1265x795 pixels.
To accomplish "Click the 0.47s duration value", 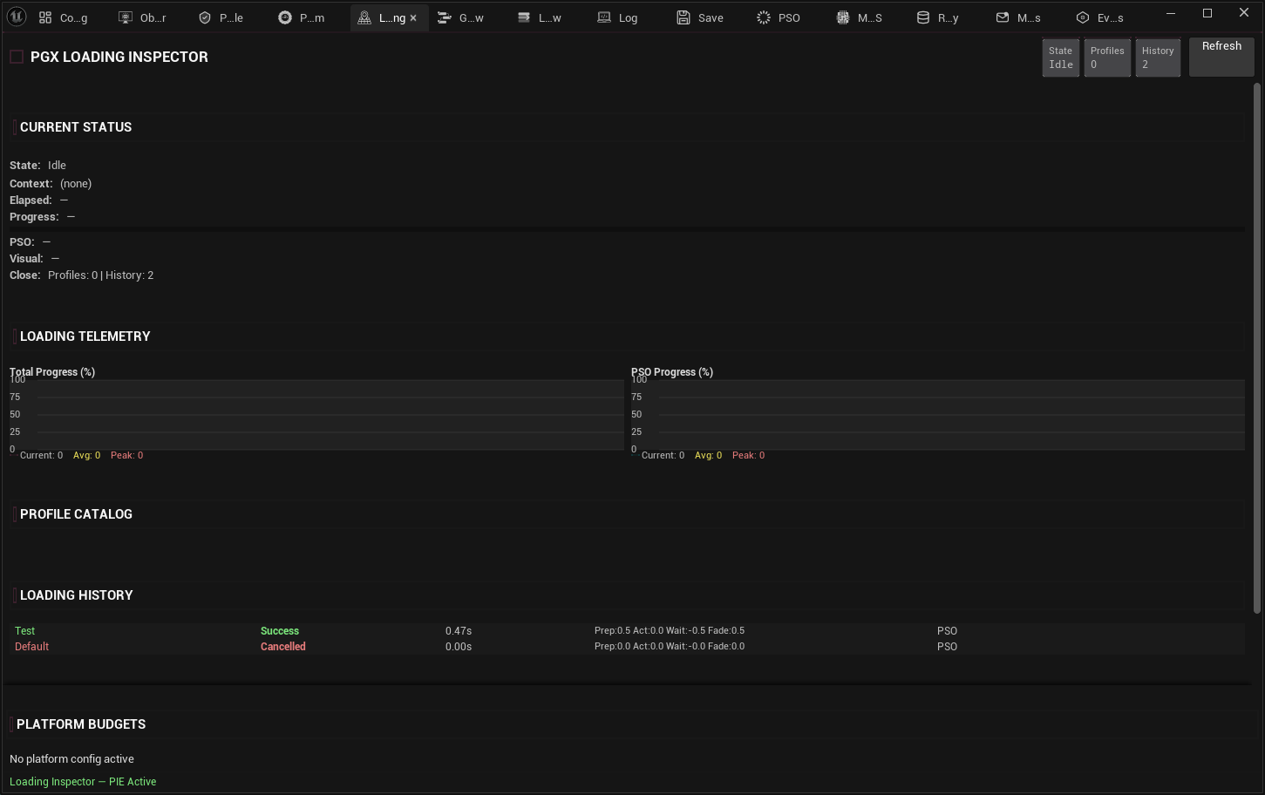I will tap(459, 631).
